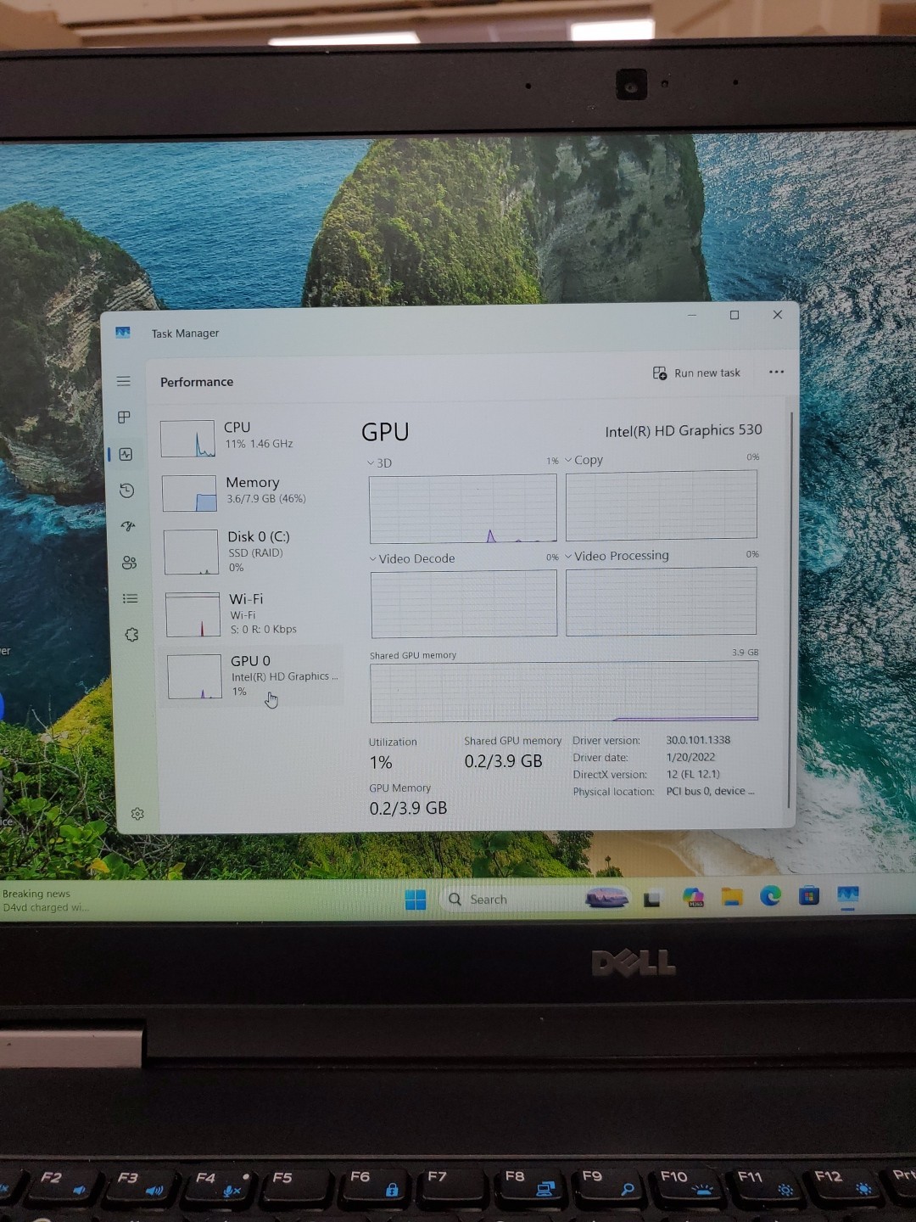Click the DirectX version 12 (FL 12.1) value

point(693,774)
